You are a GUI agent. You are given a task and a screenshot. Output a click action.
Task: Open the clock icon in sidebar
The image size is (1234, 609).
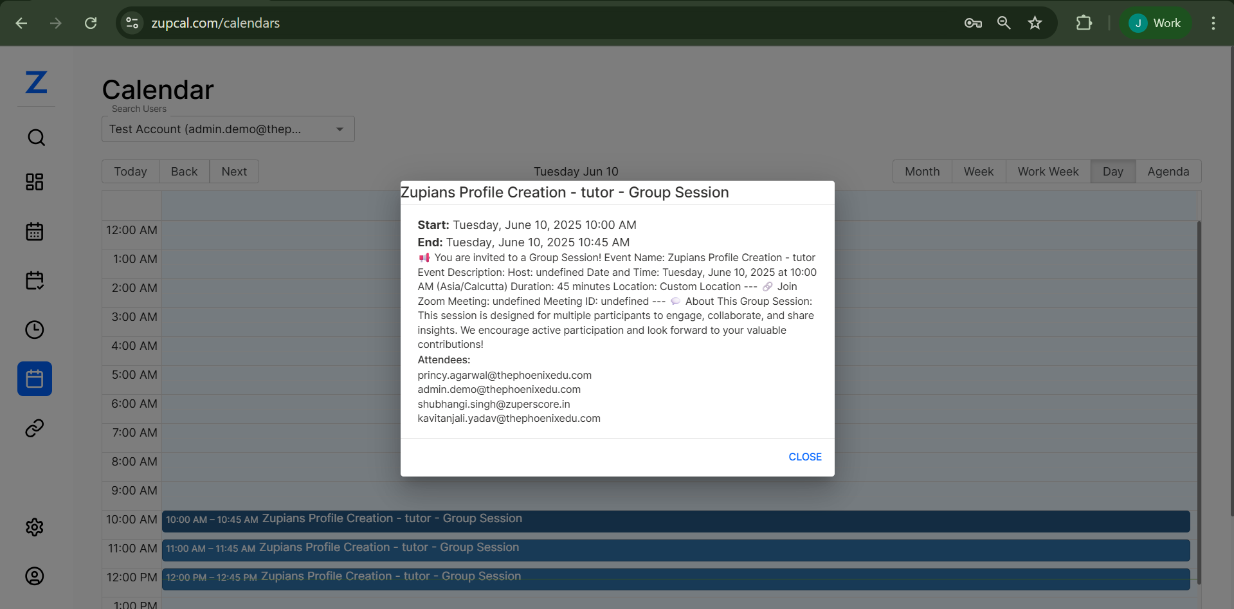coord(35,330)
